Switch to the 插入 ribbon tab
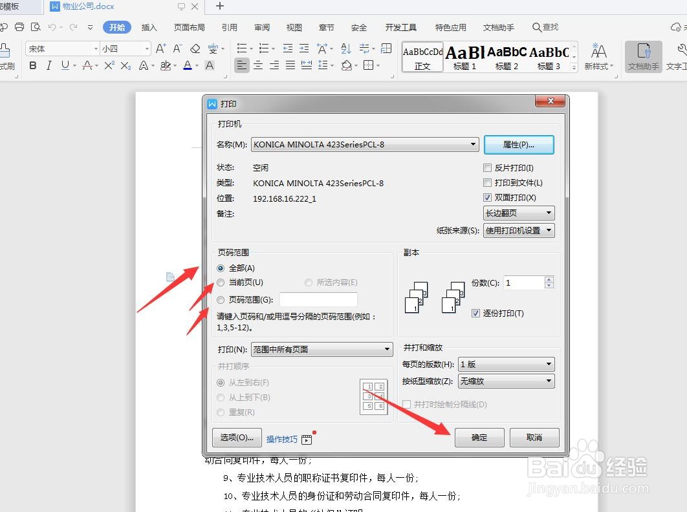687x512 pixels. [149, 27]
